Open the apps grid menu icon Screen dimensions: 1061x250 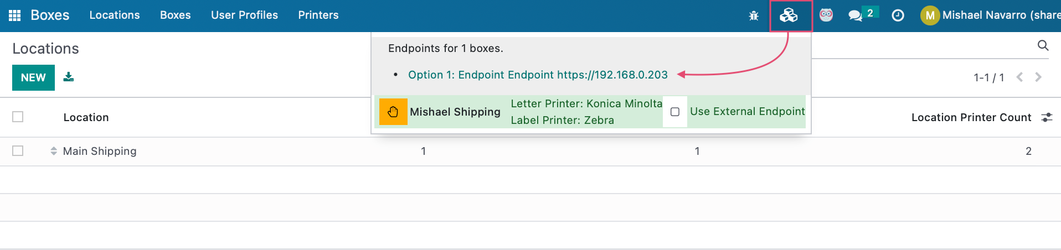click(15, 15)
